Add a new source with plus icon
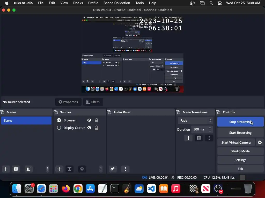The width and height of the screenshot is (265, 198). pyautogui.click(x=59, y=169)
